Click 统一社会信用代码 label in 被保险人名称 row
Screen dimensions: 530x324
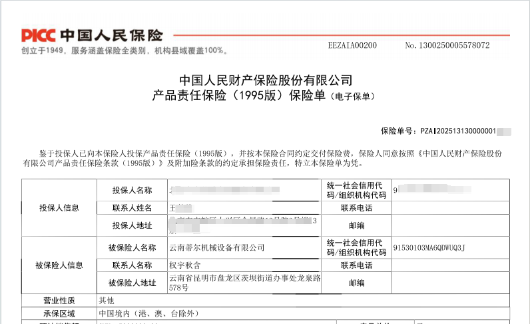[x=357, y=247]
